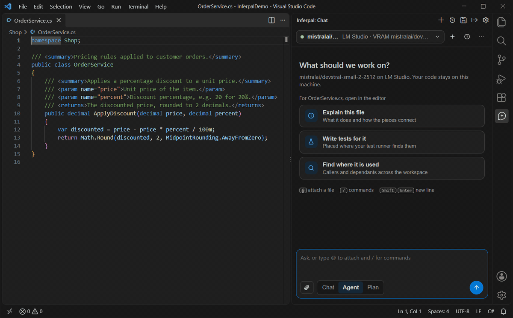
Task: Click line number 10 in the gutter
Action: pos(17,113)
